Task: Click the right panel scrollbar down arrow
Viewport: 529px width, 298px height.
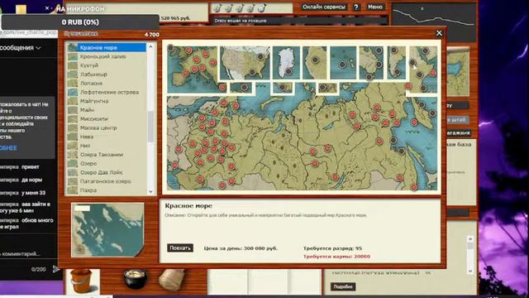Action: point(470,271)
